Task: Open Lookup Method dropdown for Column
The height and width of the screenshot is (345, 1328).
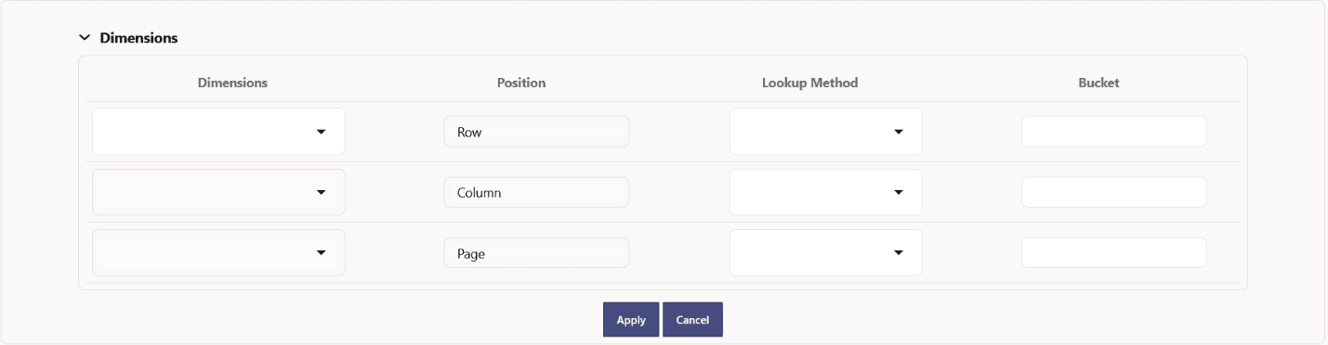Action: pyautogui.click(x=825, y=192)
